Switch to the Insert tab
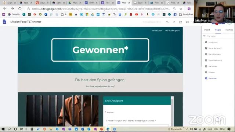 point(207,30)
